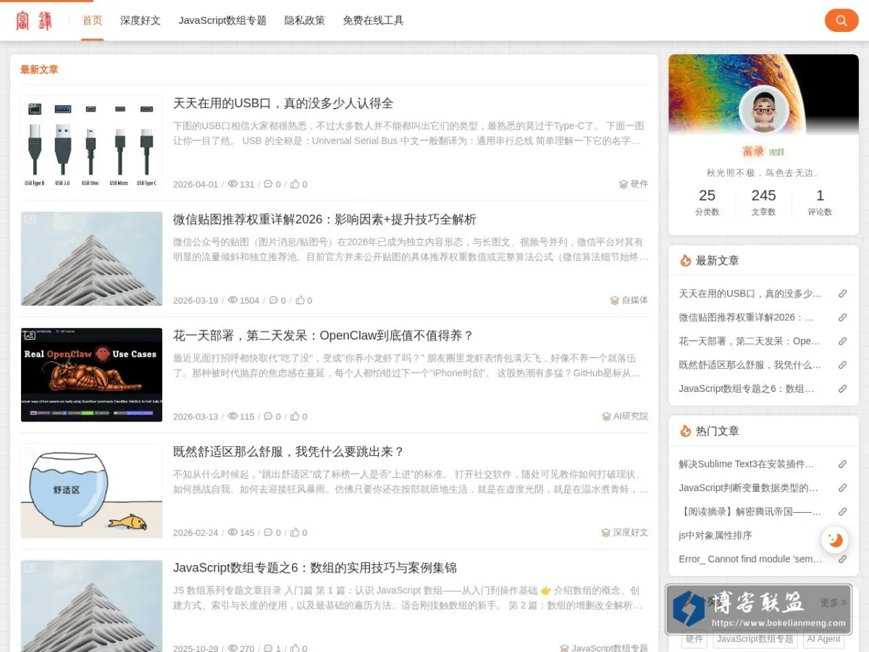Open the 既然舒适区那么舒服 article title

tap(289, 451)
